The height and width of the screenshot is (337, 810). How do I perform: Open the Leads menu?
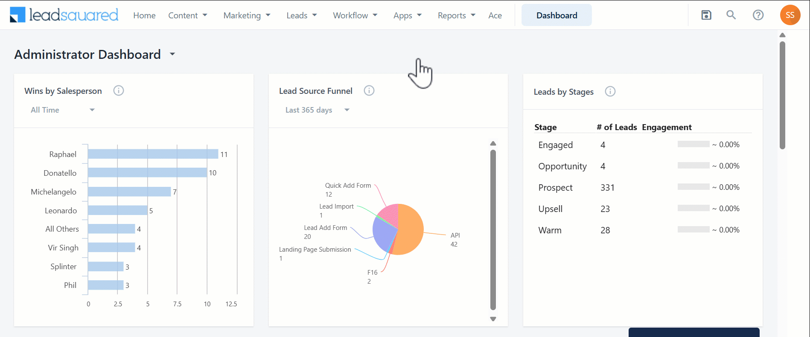coord(301,15)
